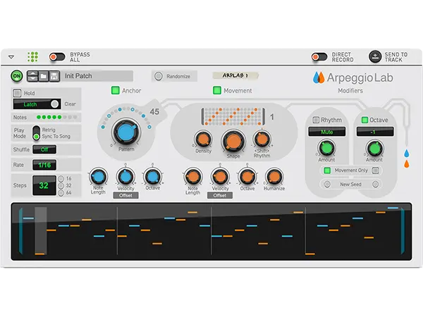Click the orange Shift Rhythm knob
Image resolution: width=423 pixels, height=317 pixels.
[262, 139]
